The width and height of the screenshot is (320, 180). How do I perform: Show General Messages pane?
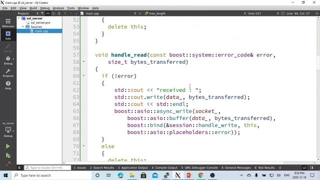point(236,168)
